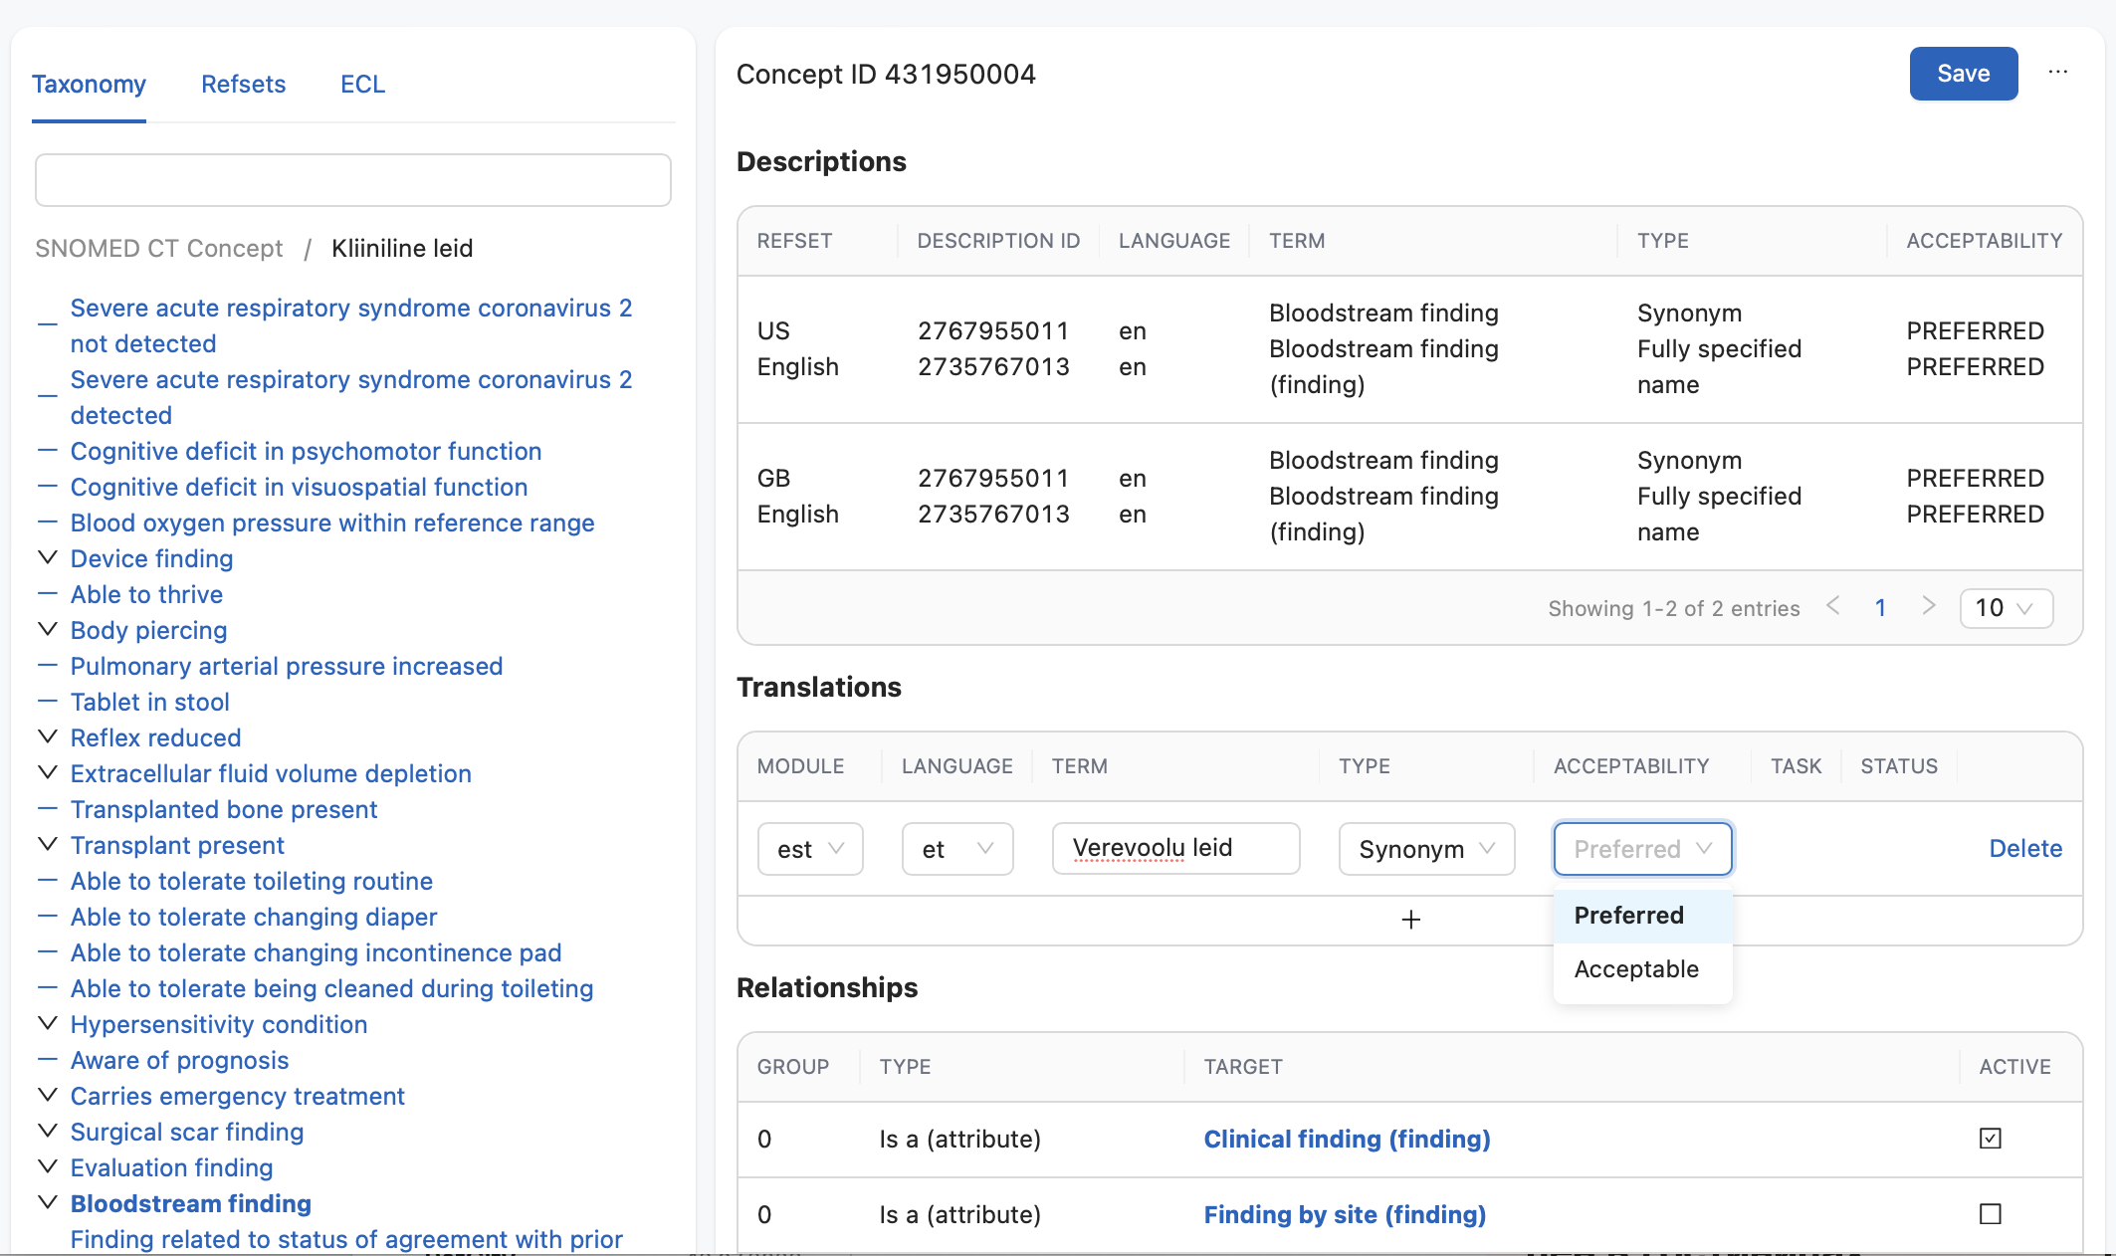2116x1256 pixels.
Task: Select Acceptable from acceptability dropdown
Action: (x=1636, y=969)
